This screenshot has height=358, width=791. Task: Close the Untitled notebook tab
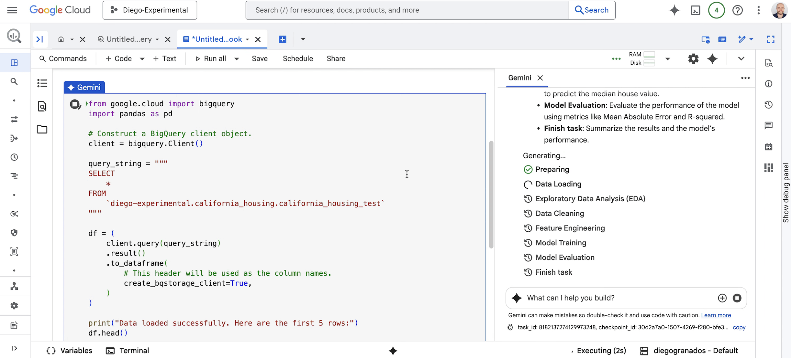pyautogui.click(x=258, y=39)
